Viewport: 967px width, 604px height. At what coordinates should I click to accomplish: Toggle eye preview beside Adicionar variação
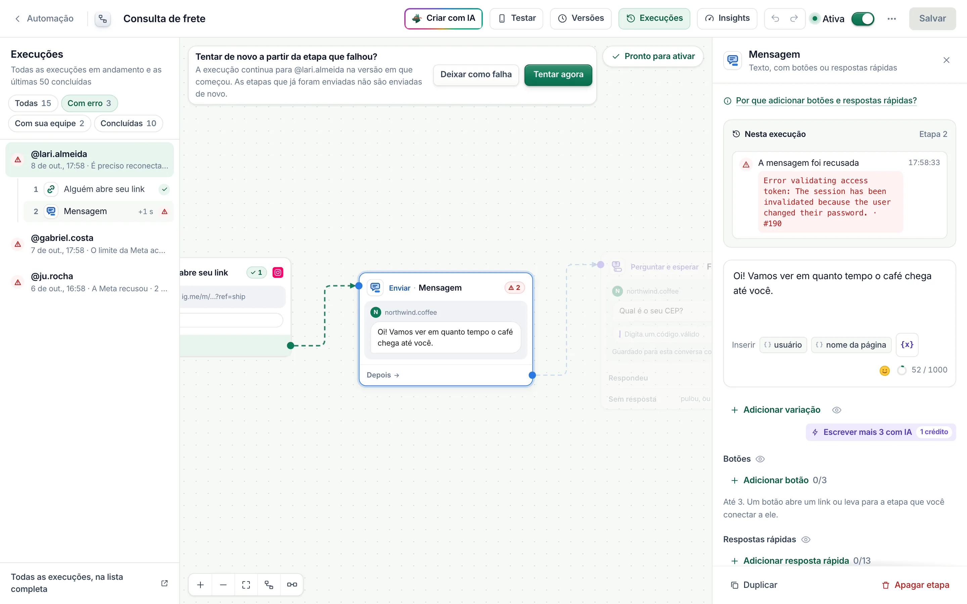(x=837, y=410)
